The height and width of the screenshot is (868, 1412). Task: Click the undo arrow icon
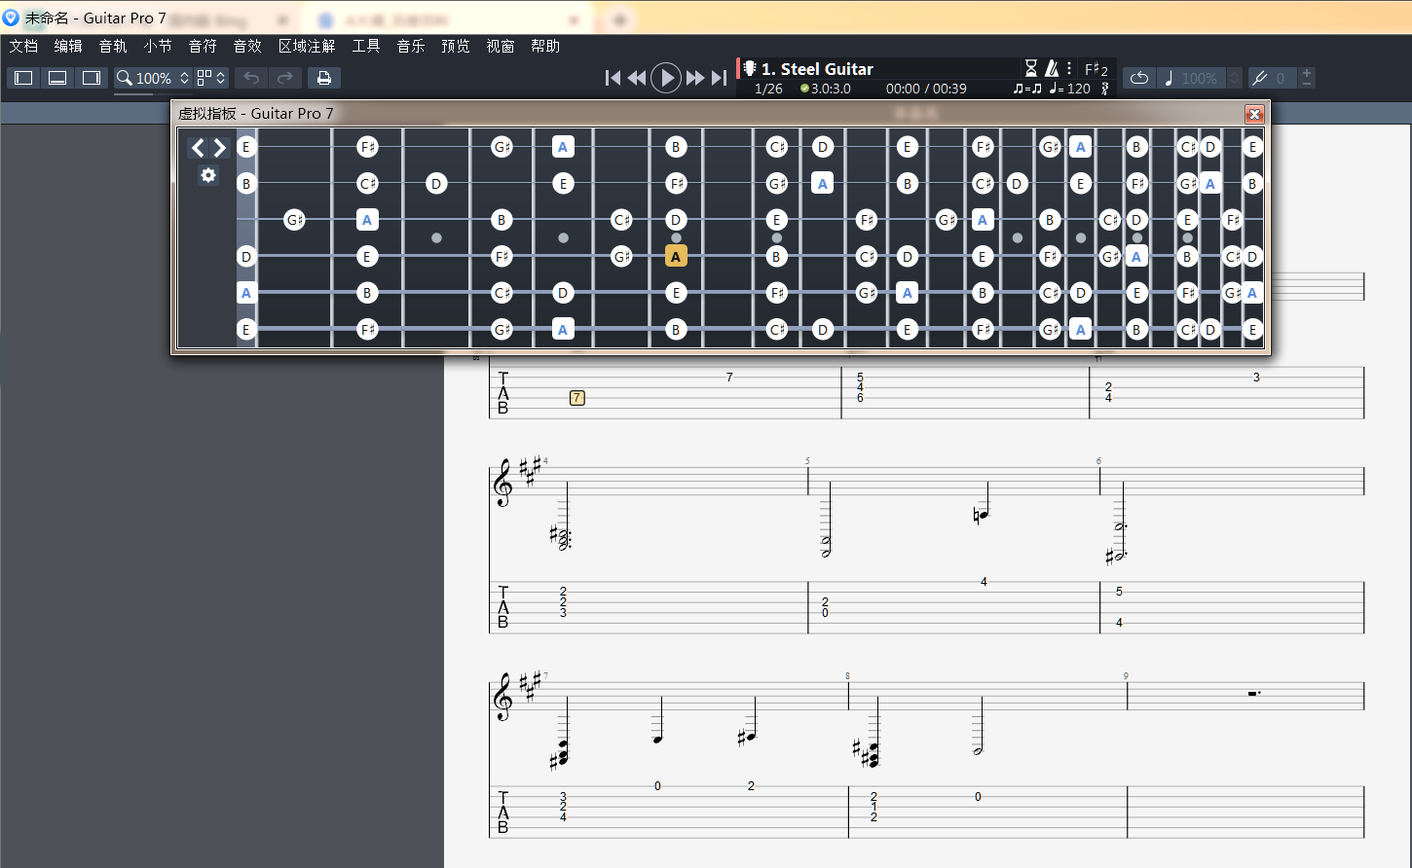pos(251,78)
